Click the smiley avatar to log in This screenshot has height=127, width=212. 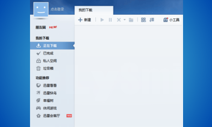41,9
